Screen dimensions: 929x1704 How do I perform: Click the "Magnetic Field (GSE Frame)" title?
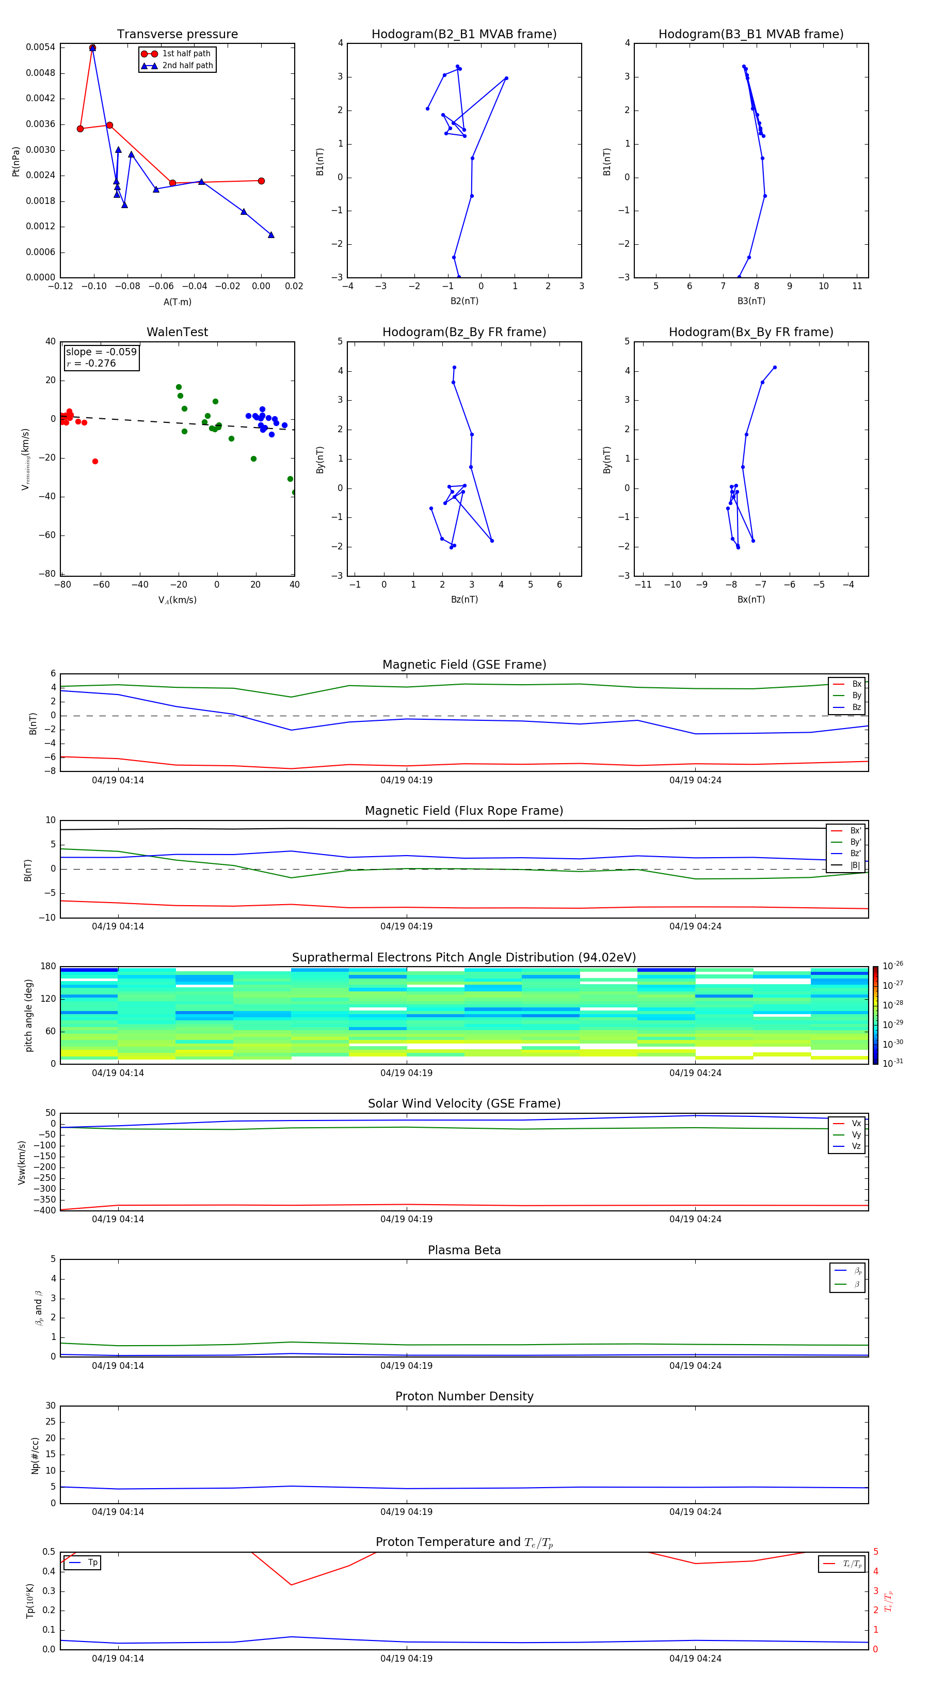(464, 665)
